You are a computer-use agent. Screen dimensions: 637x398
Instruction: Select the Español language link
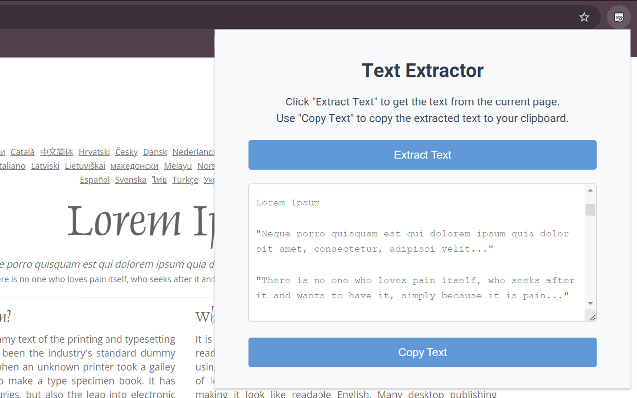coord(95,179)
